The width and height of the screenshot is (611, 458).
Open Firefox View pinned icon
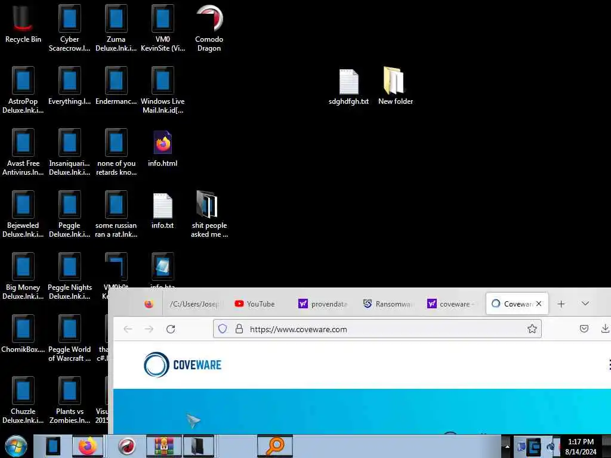coord(149,304)
